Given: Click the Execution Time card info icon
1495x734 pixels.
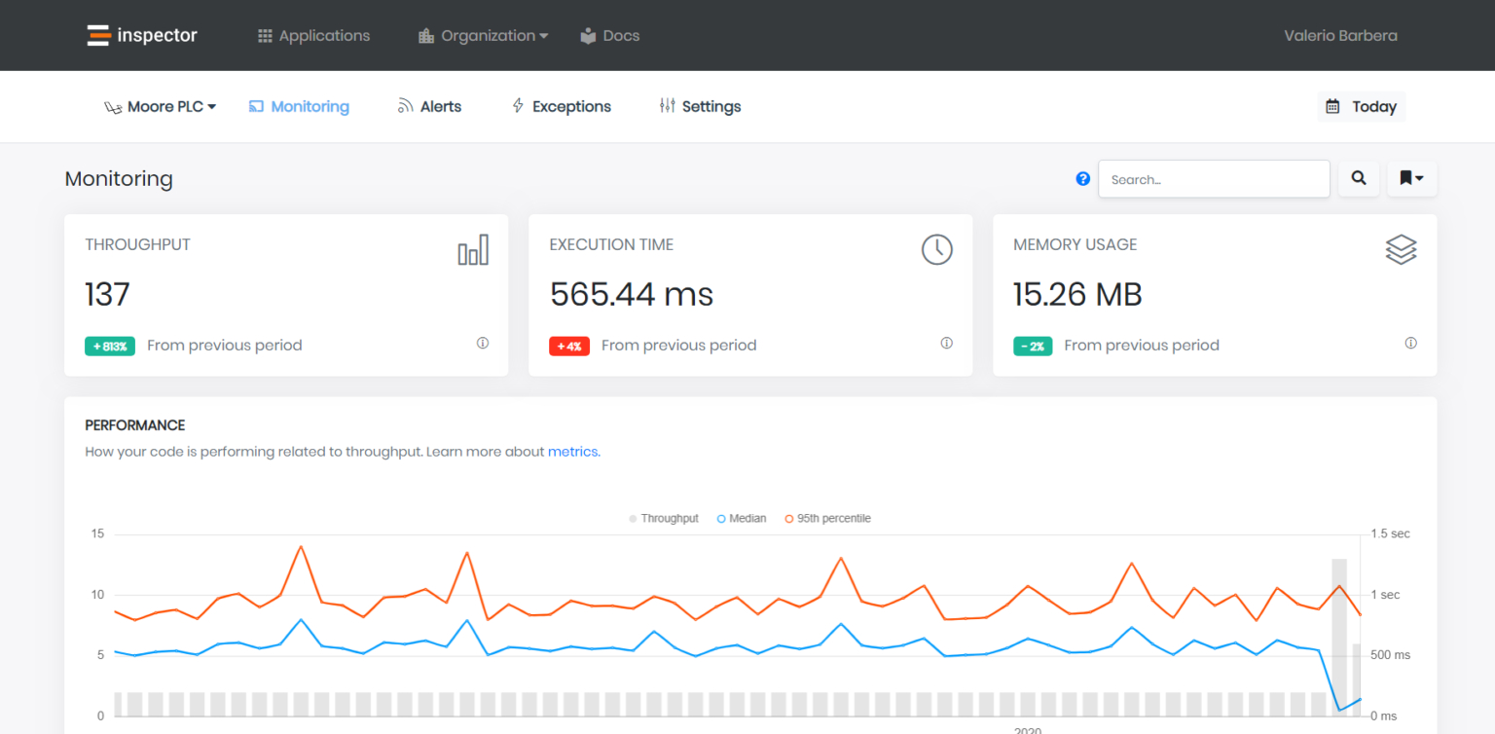Looking at the screenshot, I should point(946,344).
